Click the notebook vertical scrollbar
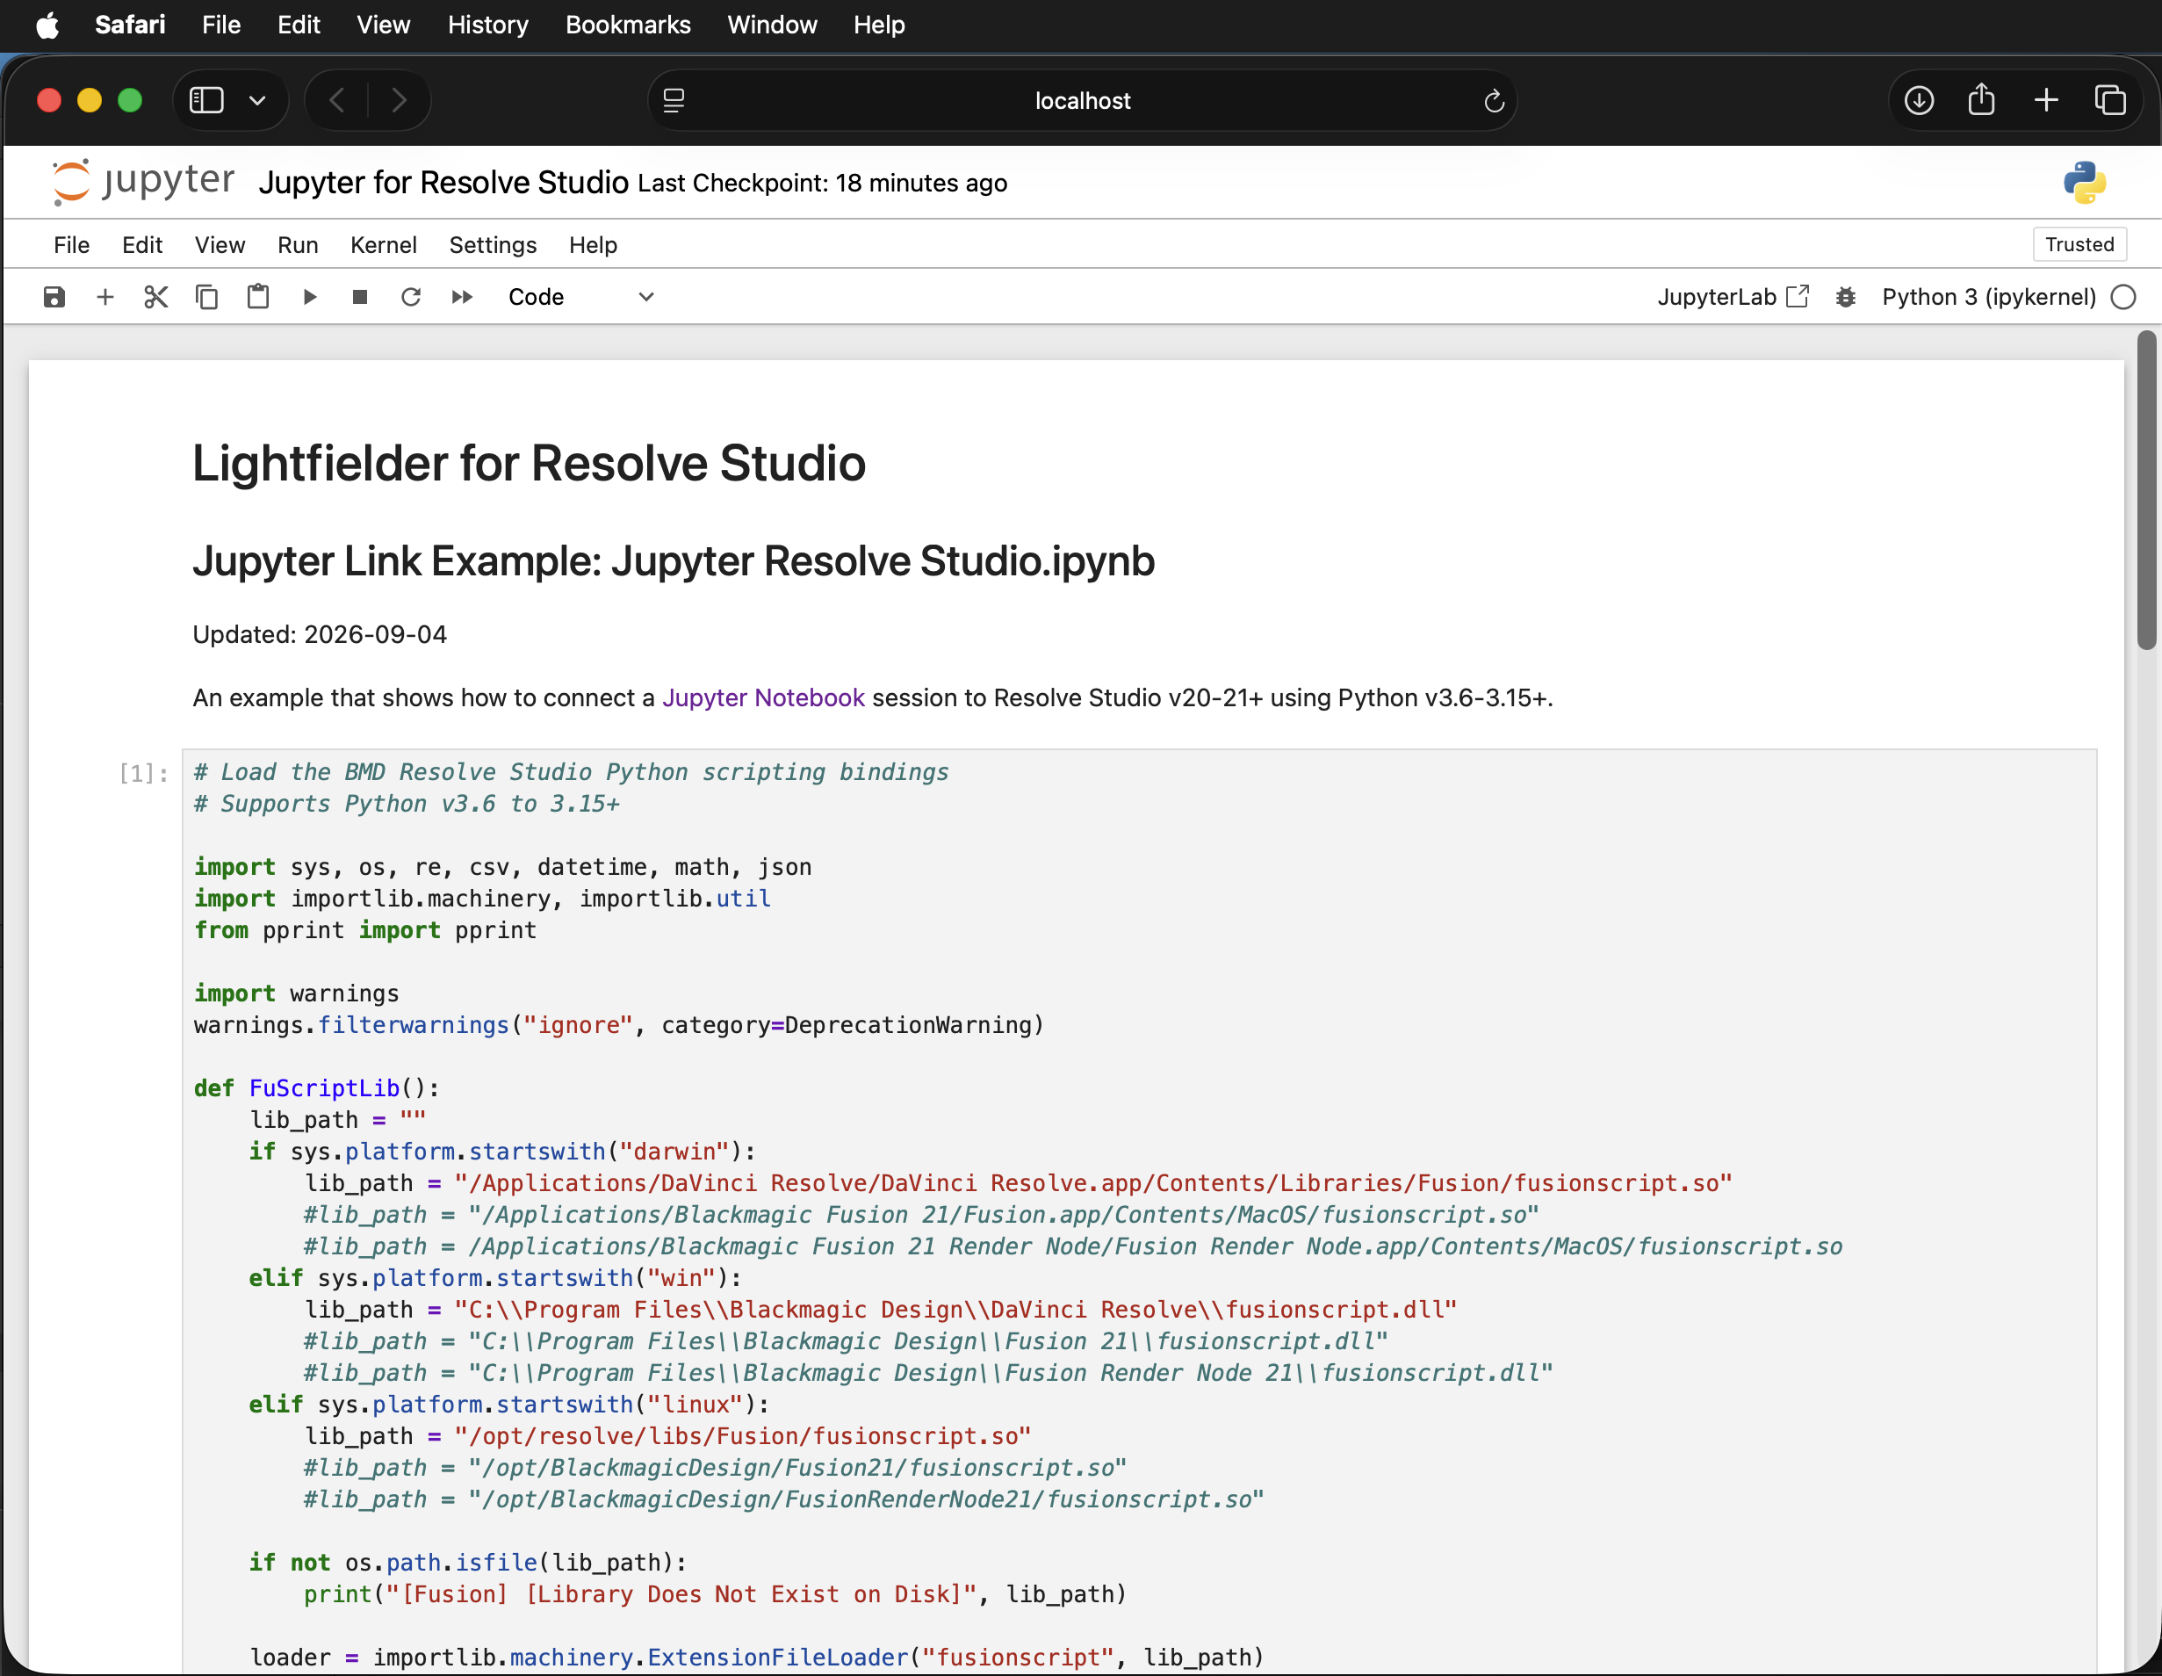The width and height of the screenshot is (2162, 1676). pyautogui.click(x=2145, y=491)
